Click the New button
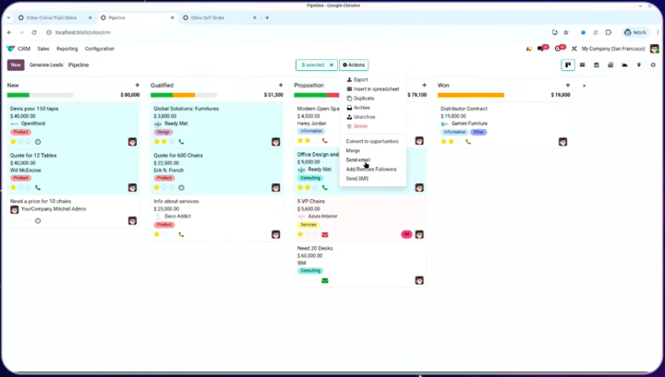The height and width of the screenshot is (377, 665). 16,65
